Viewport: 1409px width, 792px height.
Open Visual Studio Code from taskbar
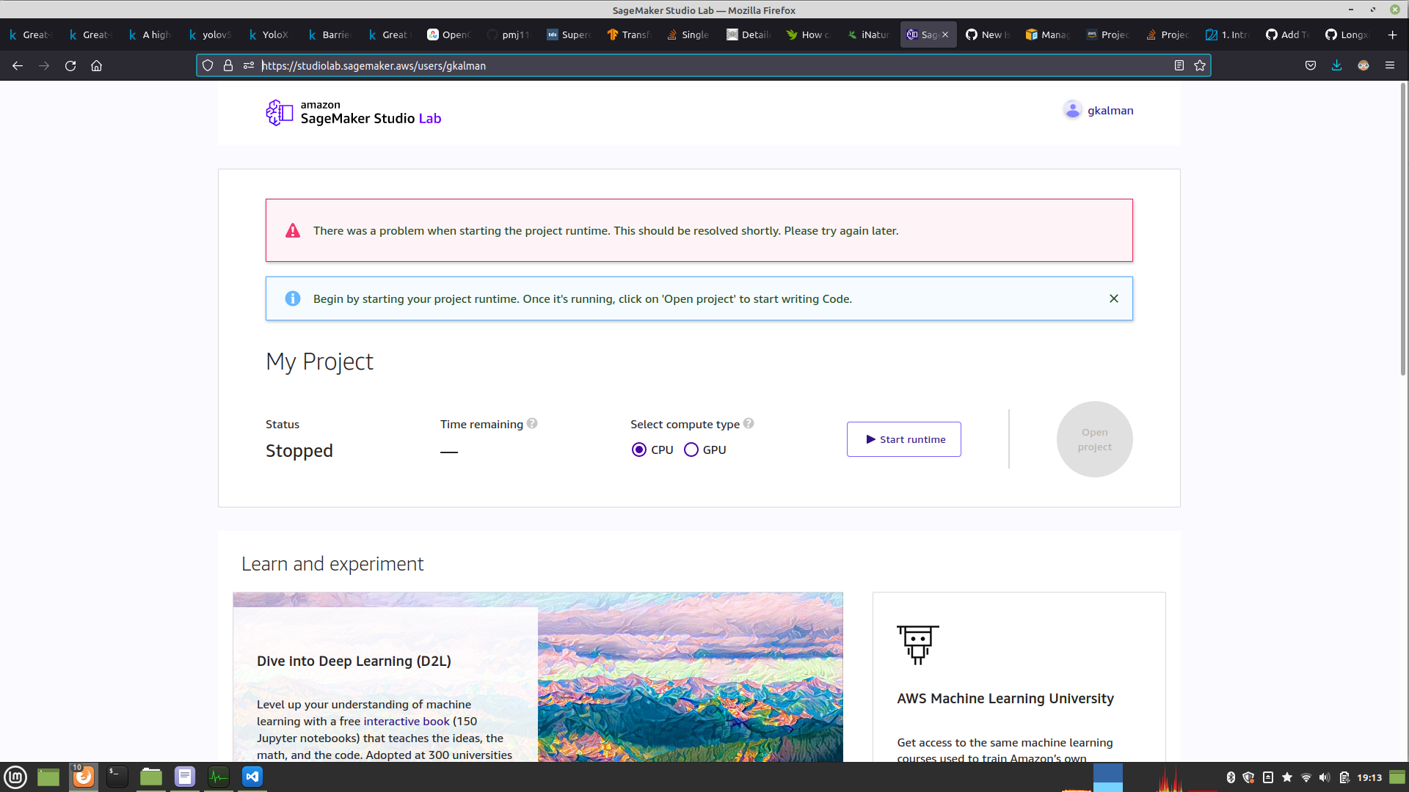click(x=252, y=777)
